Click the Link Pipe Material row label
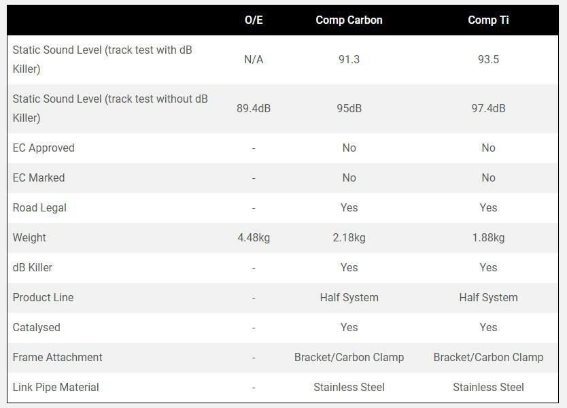 tap(56, 388)
